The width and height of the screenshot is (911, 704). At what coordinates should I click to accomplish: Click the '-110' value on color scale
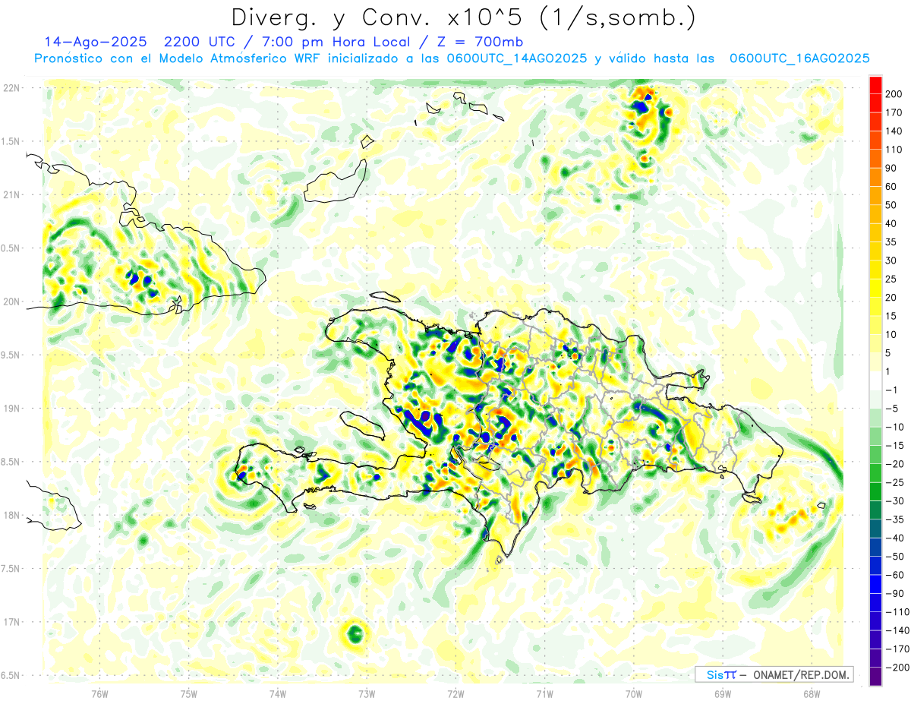(896, 612)
